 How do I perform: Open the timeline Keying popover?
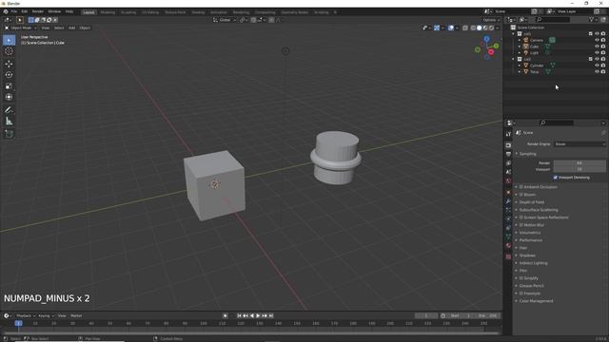pyautogui.click(x=46, y=315)
